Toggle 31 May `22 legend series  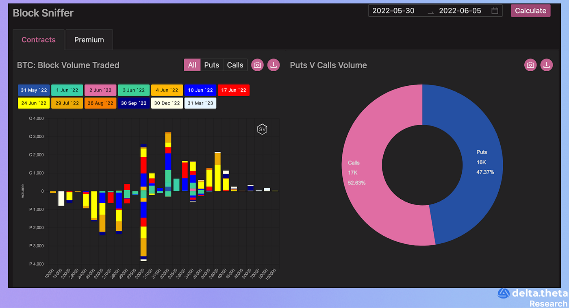click(34, 90)
